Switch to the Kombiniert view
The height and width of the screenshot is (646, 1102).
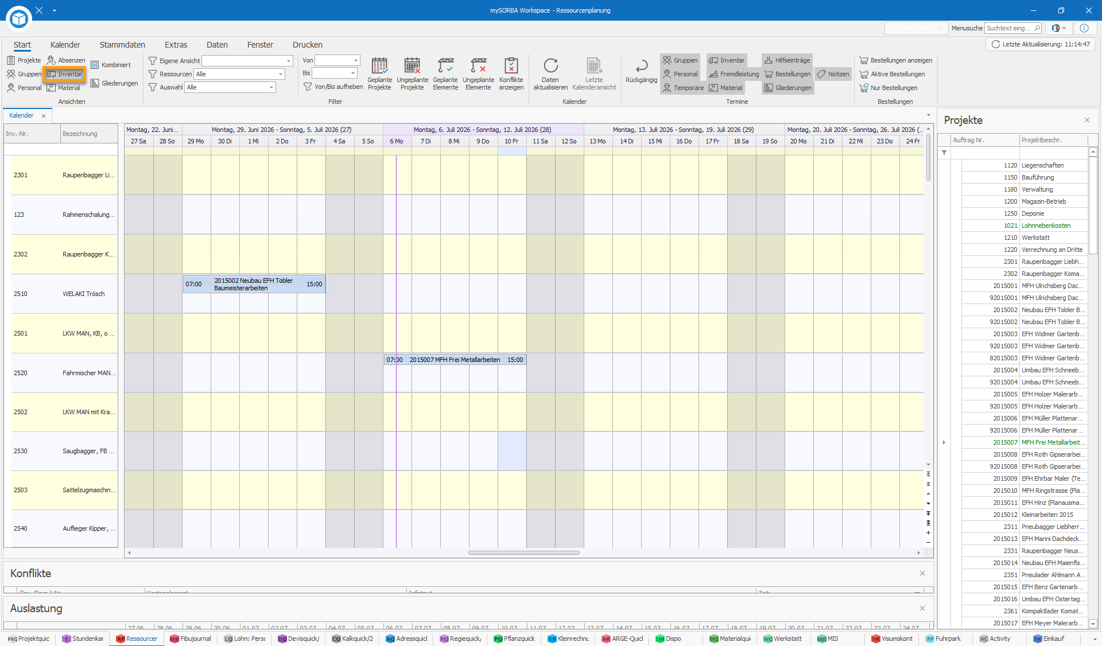[x=111, y=65]
